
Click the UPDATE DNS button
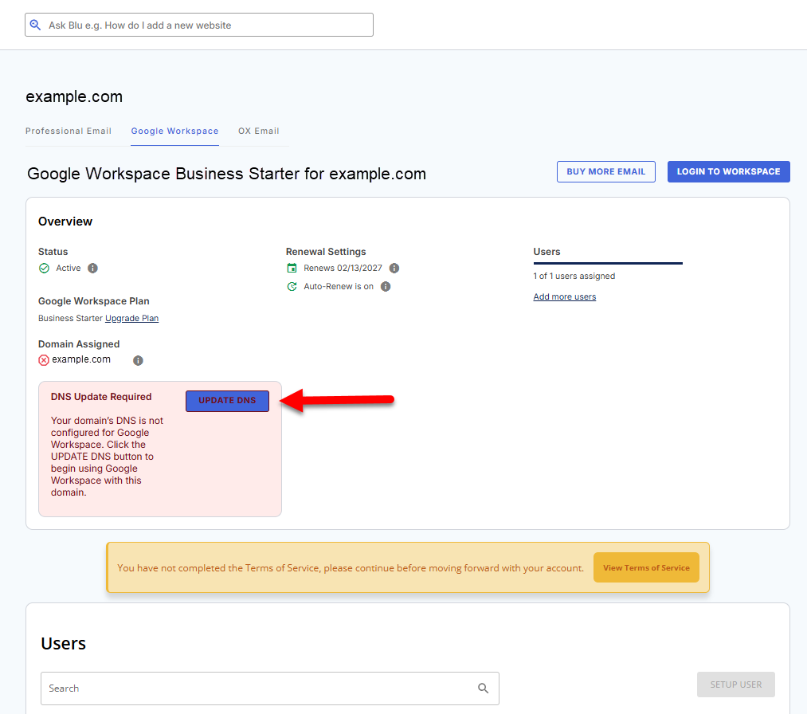pyautogui.click(x=227, y=401)
